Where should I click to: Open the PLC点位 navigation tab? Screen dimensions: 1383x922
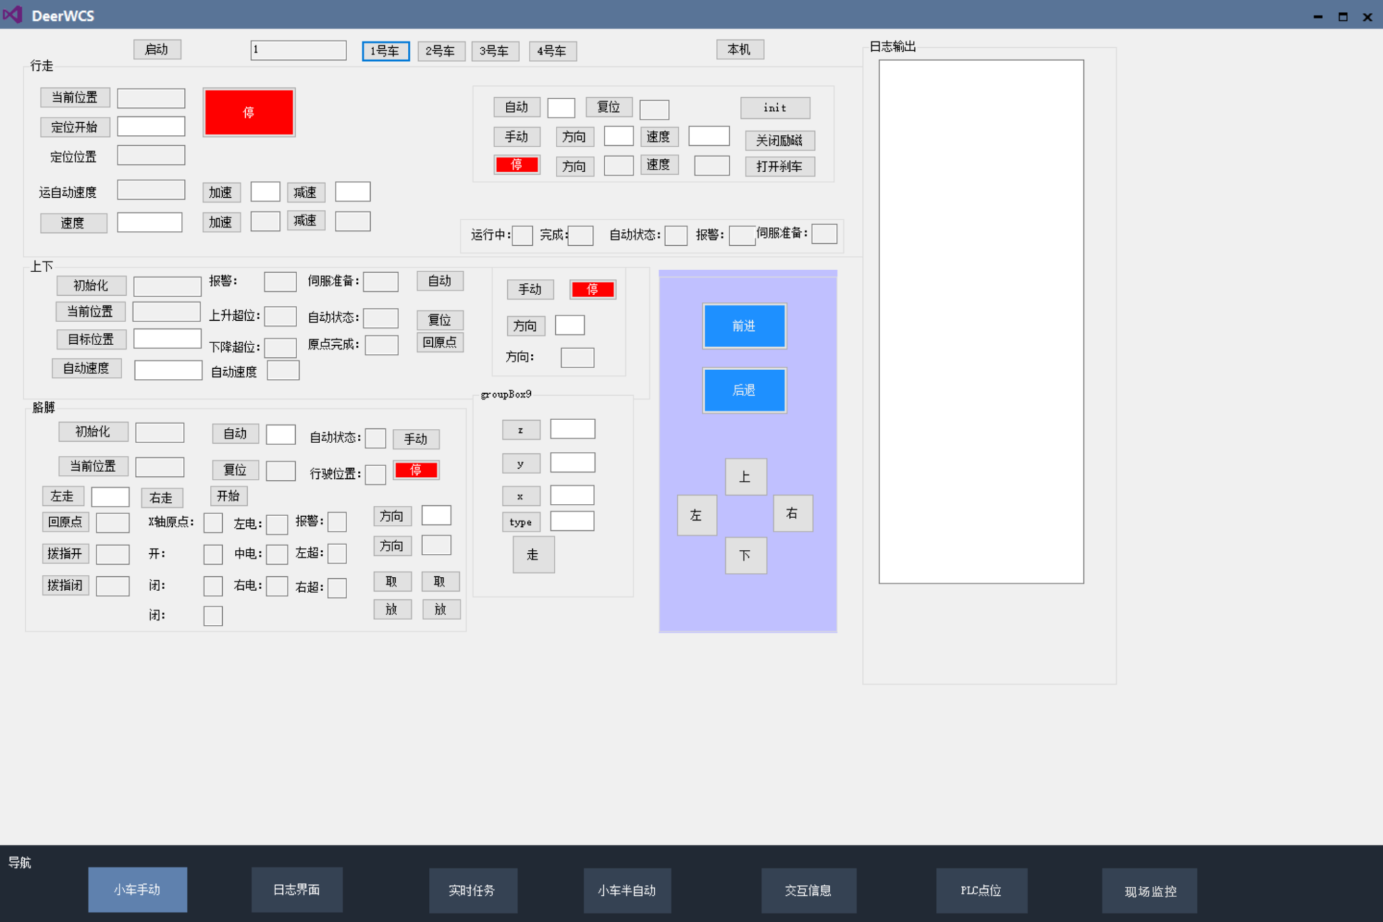981,890
